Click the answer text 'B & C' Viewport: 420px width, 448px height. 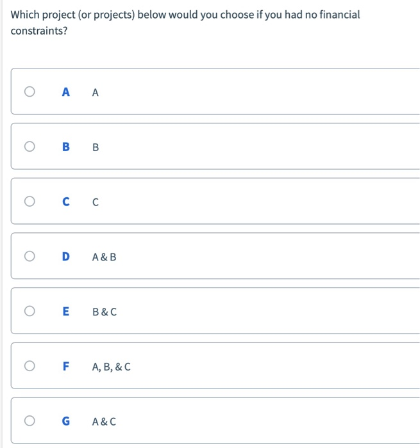105,312
